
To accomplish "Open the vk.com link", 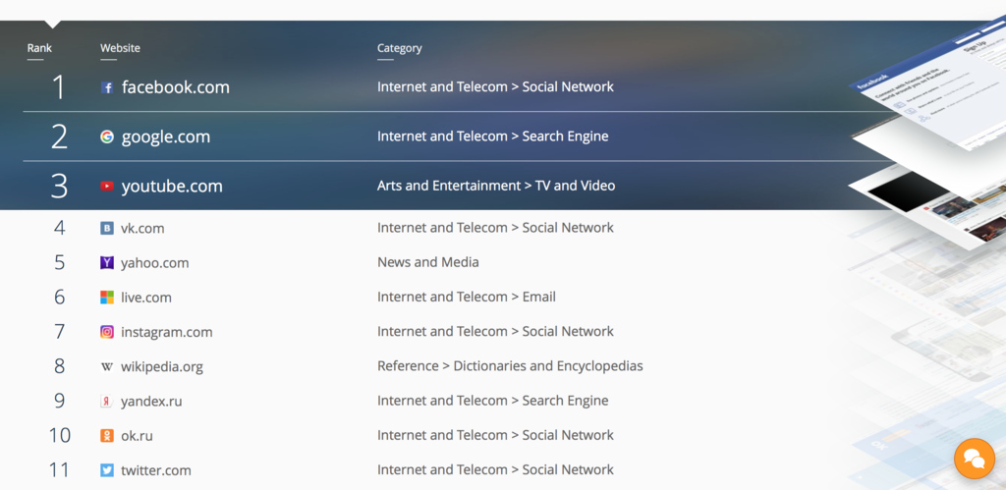I will tap(142, 228).
